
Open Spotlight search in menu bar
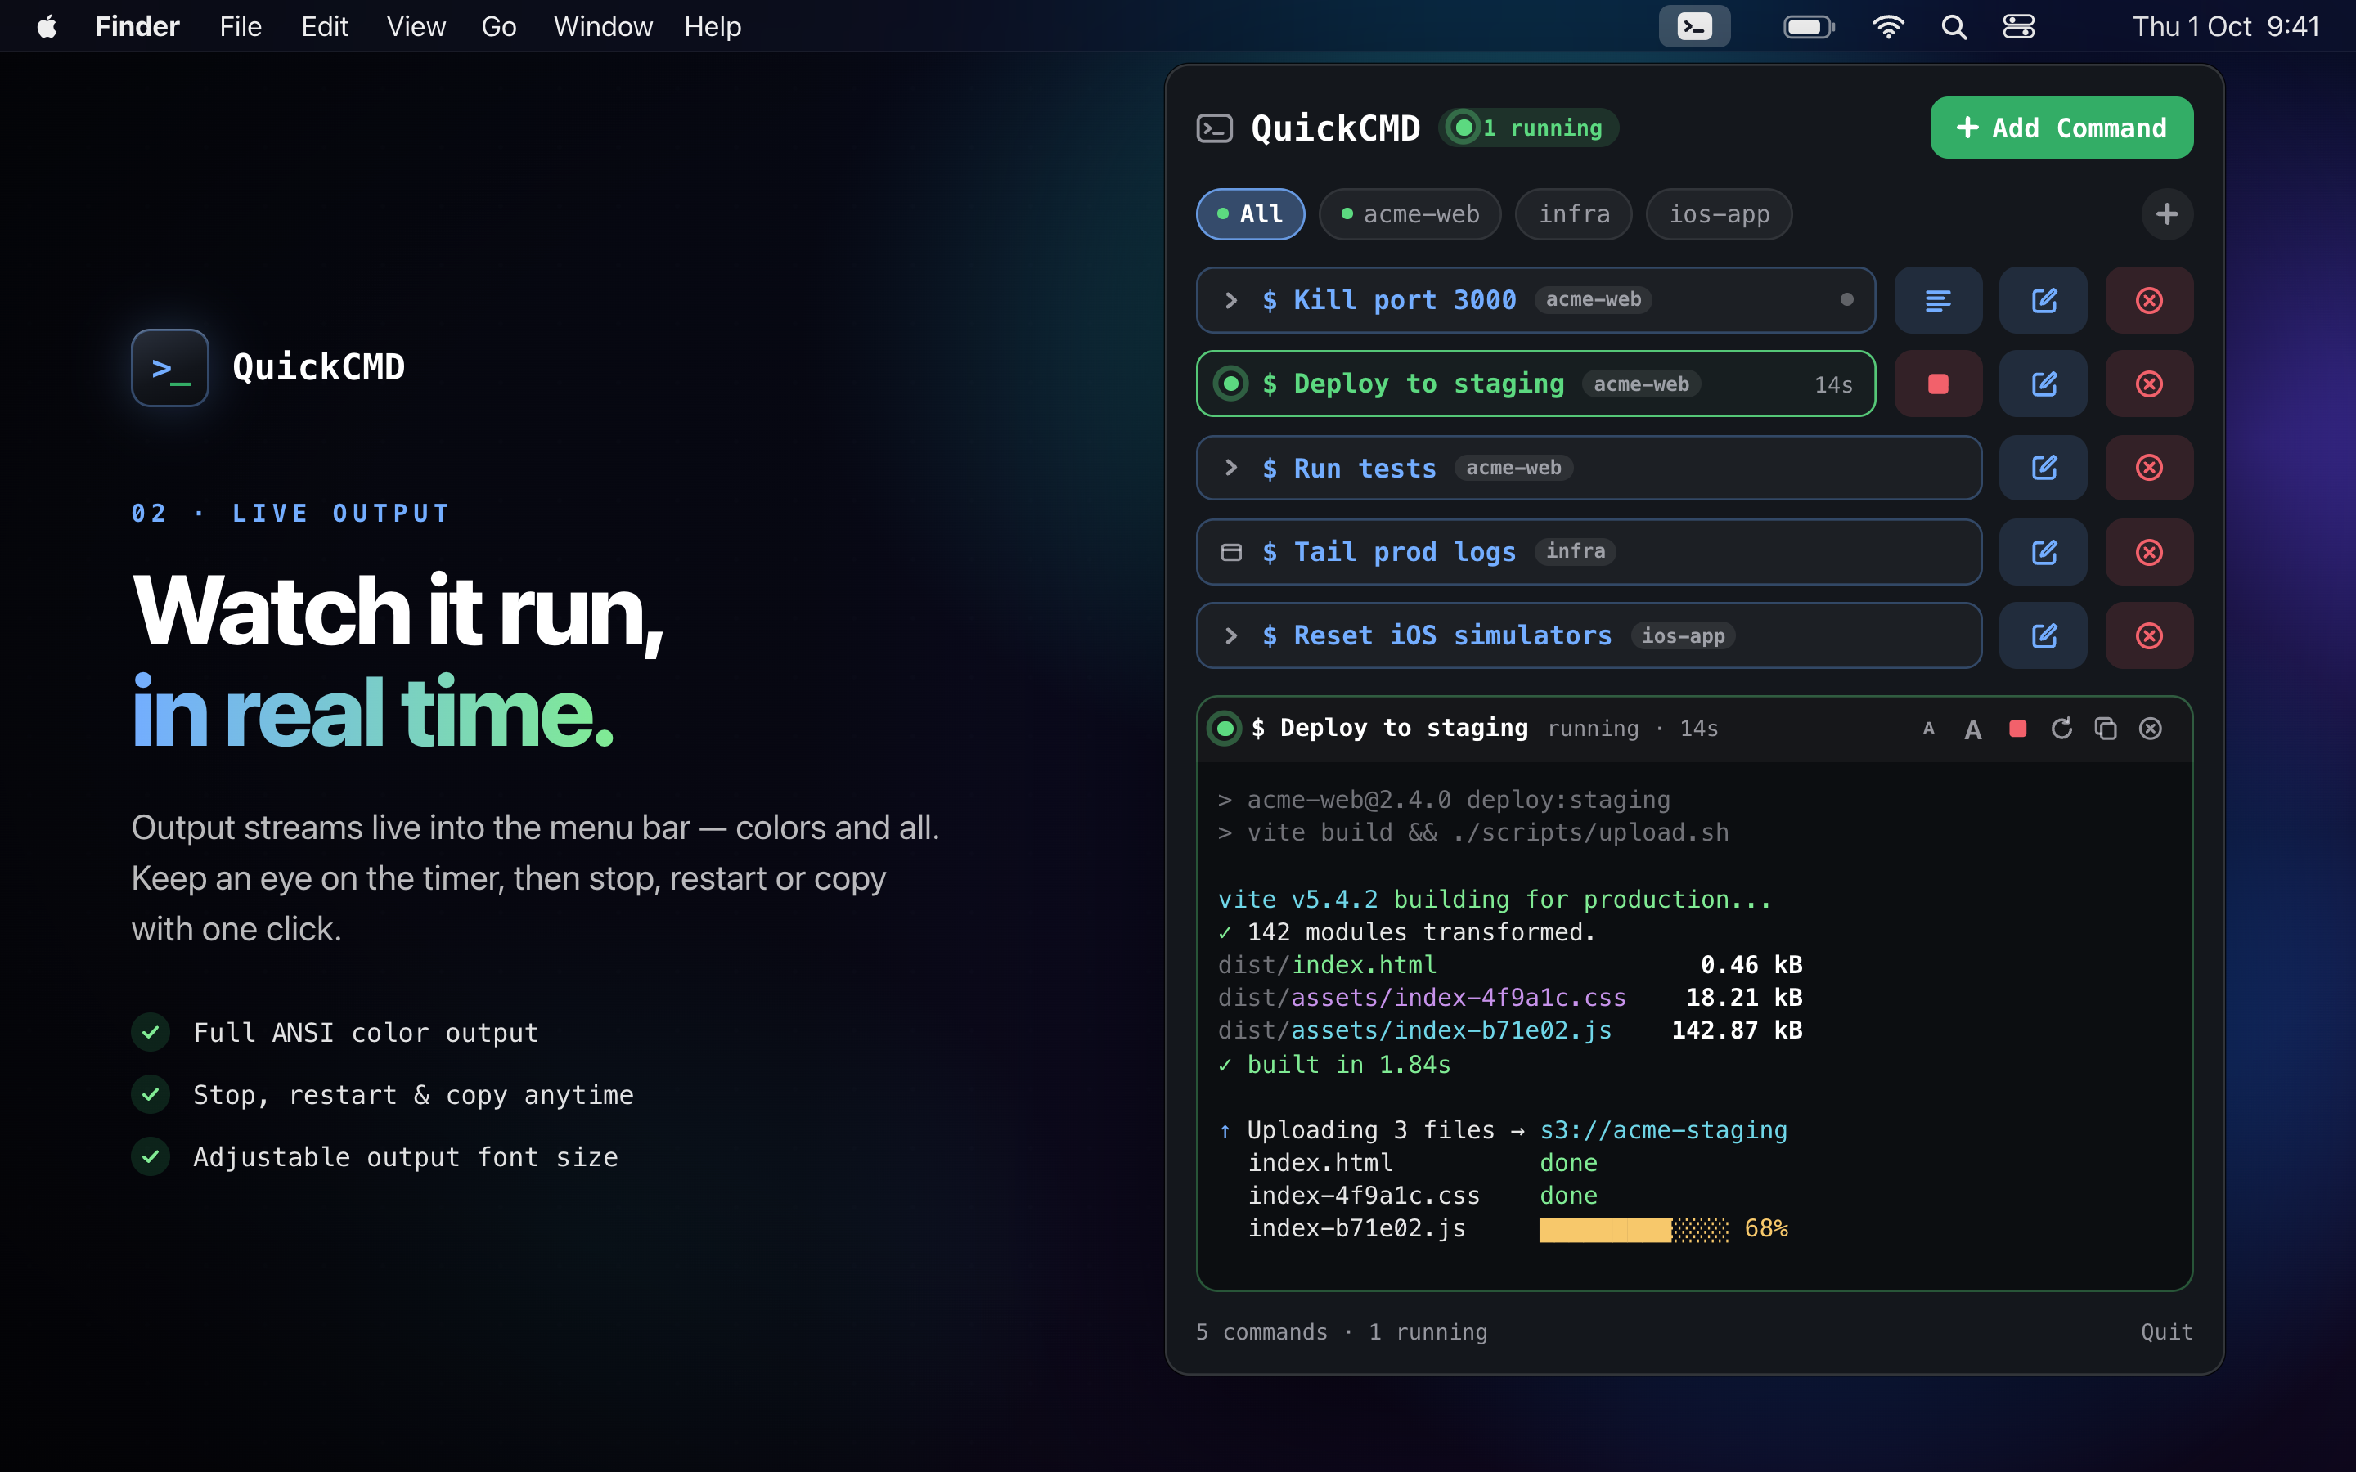click(1954, 26)
